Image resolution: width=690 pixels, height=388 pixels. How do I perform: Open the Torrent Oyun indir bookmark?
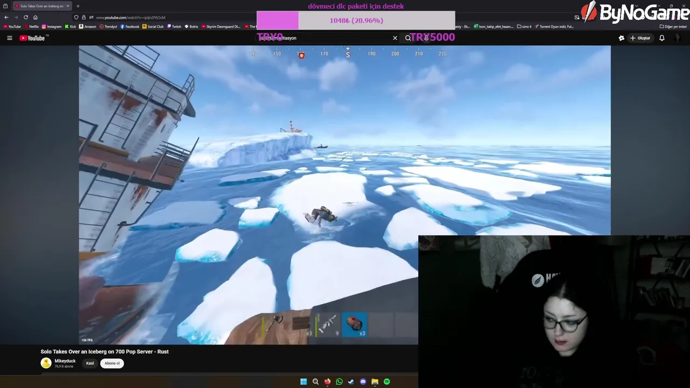click(554, 26)
